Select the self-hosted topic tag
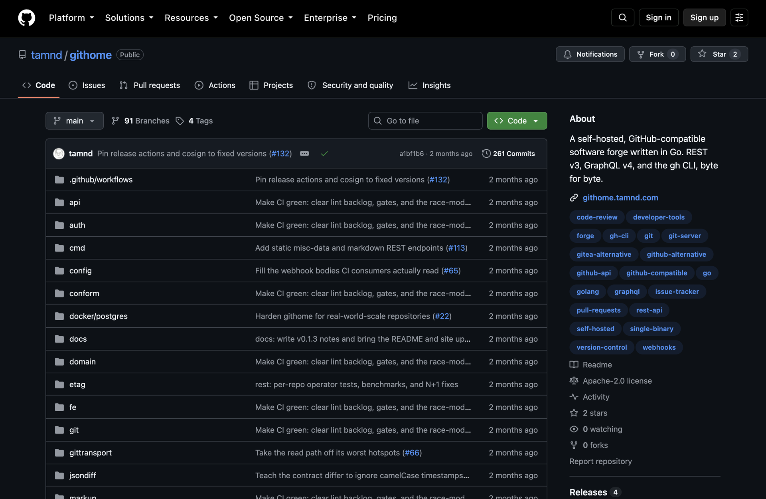766x499 pixels. pyautogui.click(x=595, y=329)
